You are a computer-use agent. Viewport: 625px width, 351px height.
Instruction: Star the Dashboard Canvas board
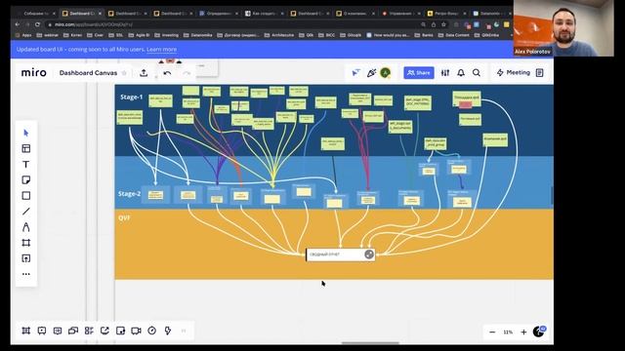pos(124,73)
